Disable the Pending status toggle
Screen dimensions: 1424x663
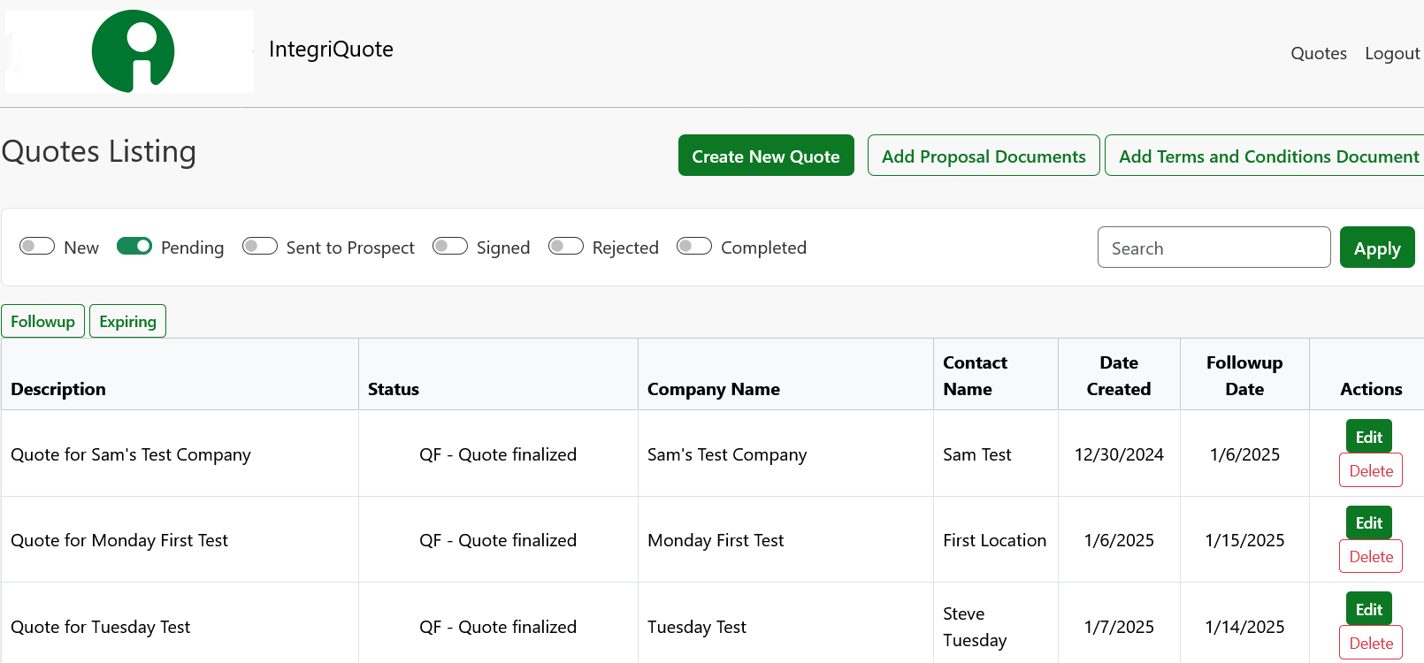coord(134,247)
